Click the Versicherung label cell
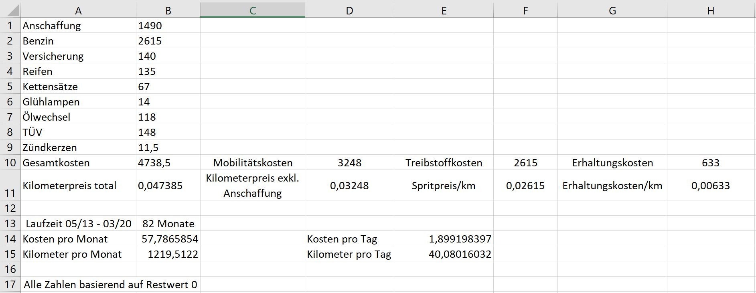 click(78, 56)
